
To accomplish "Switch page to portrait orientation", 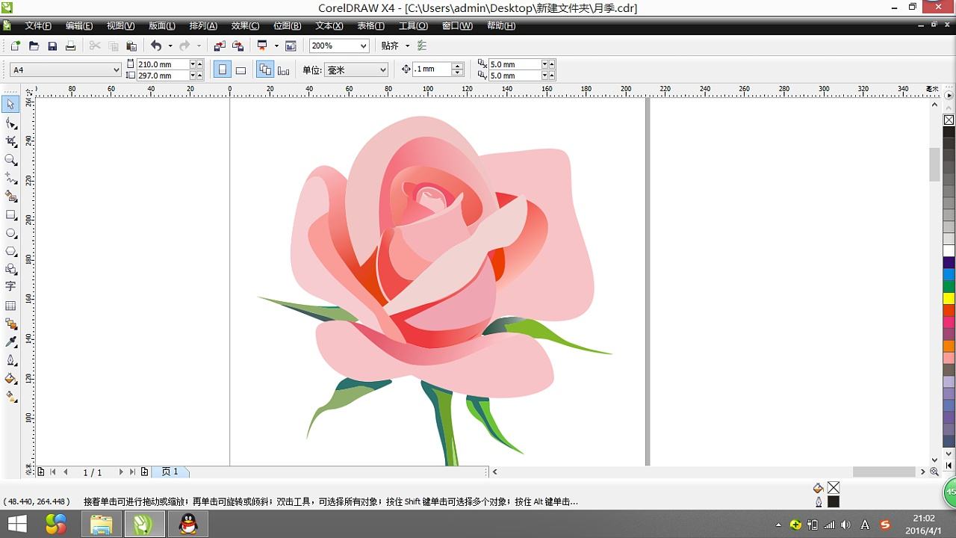I will [222, 70].
